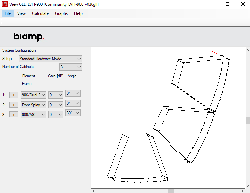Click the vertical scrollbar up arrow
The height and width of the screenshot is (193, 250).
click(248, 50)
